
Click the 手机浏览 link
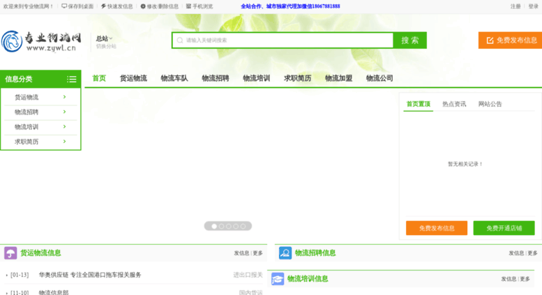point(202,6)
